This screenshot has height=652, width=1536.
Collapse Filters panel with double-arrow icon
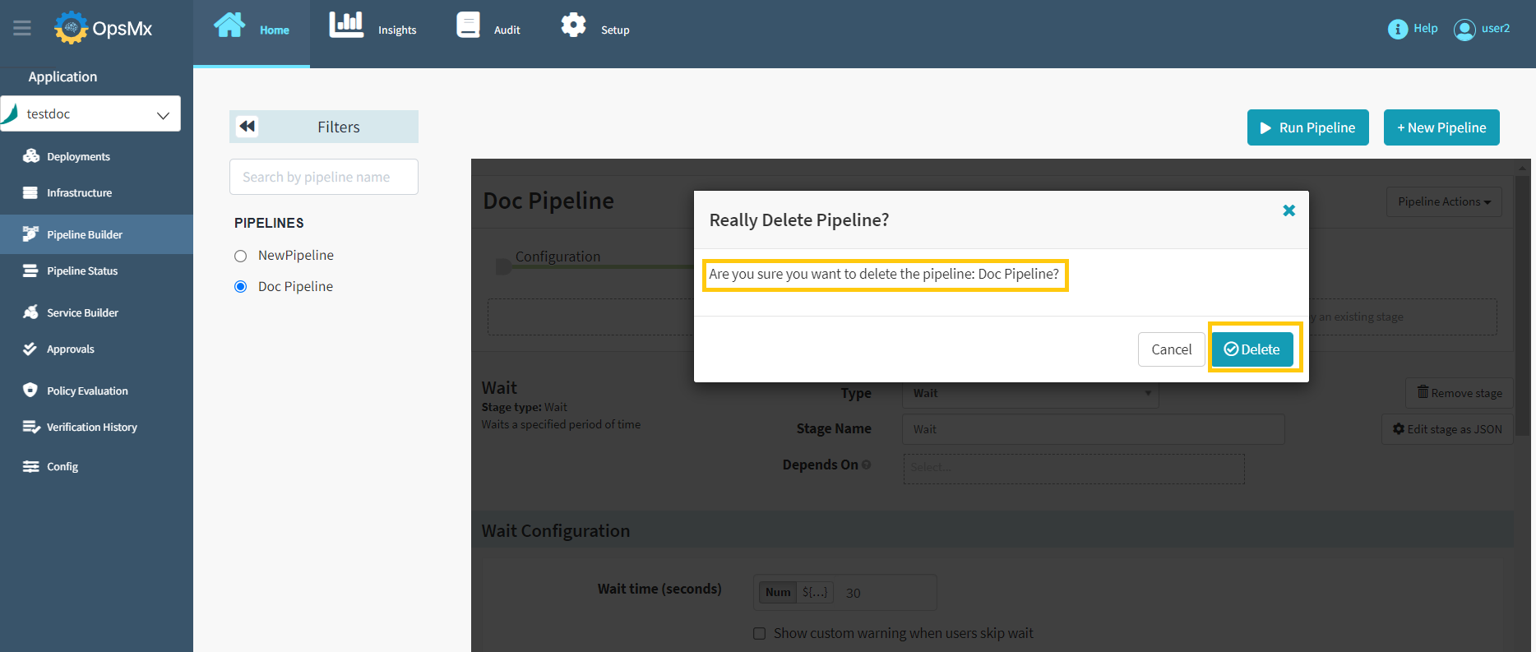pos(247,127)
